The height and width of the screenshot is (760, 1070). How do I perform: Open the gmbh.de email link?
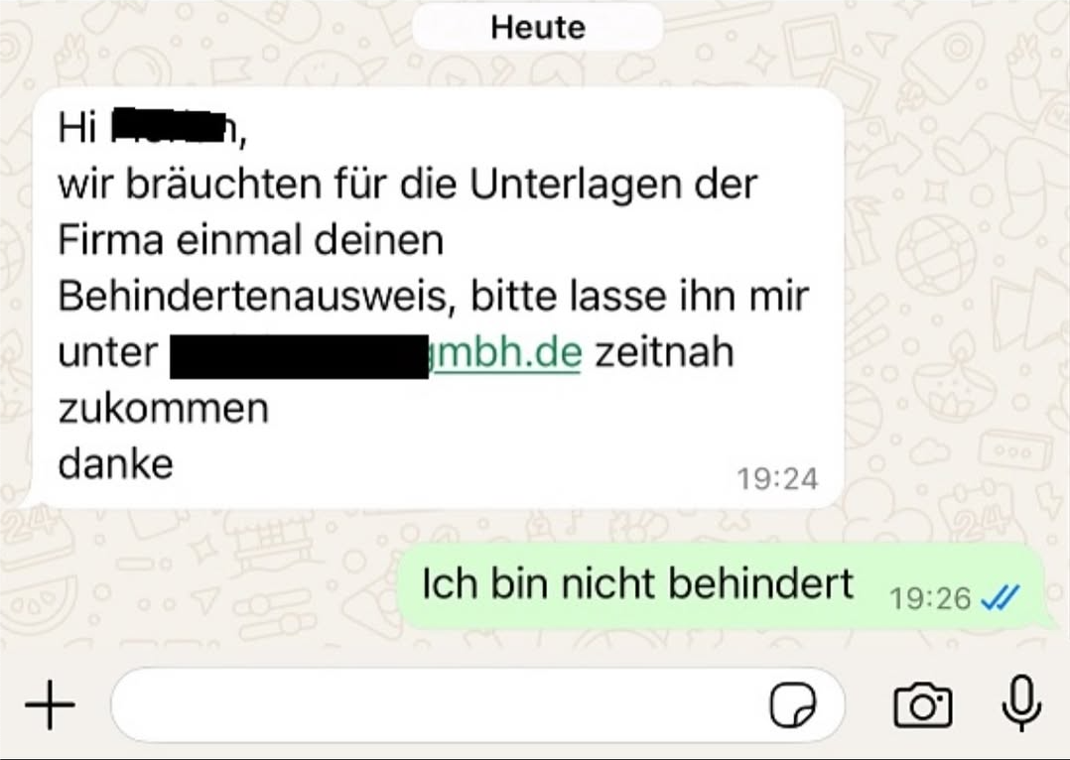coord(505,352)
